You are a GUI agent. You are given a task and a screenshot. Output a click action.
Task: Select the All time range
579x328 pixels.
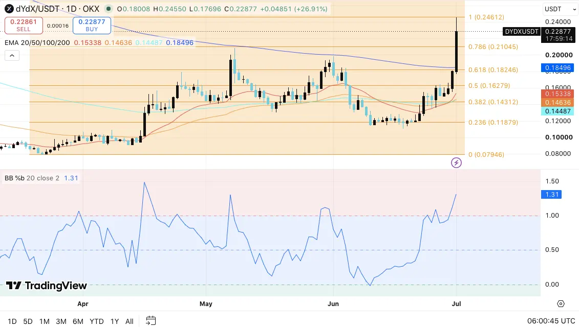129,321
